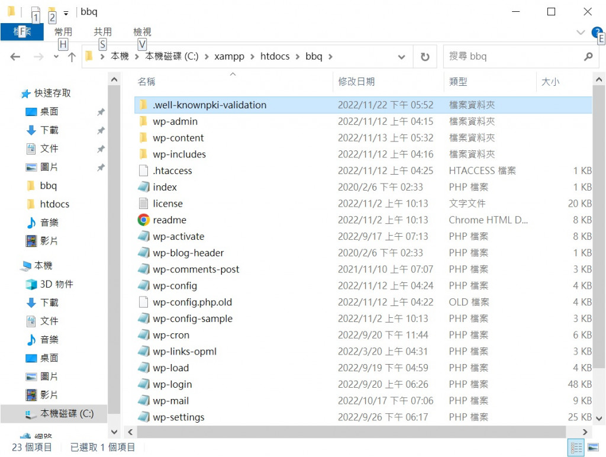Select the .htaccess file icon
Screen dimensions: 606x457
(143, 170)
